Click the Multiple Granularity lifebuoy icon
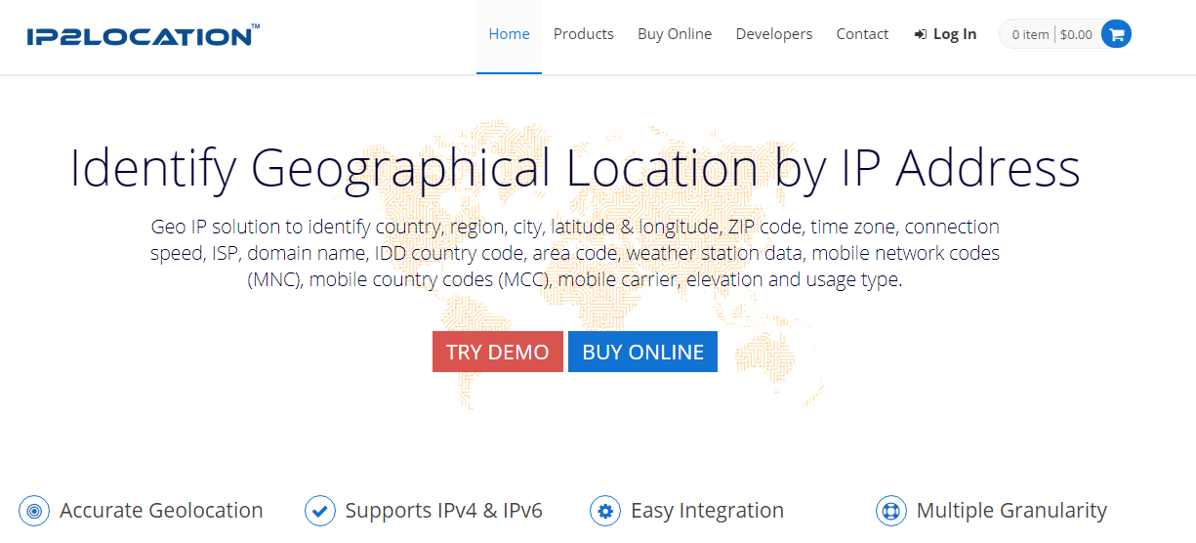 891,511
